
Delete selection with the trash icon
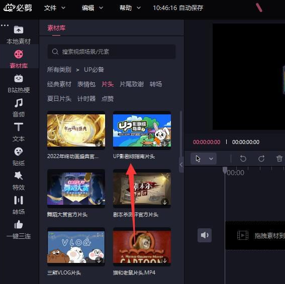point(279,159)
